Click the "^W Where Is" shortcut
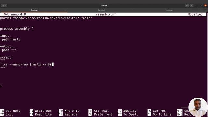This screenshot has height=117, width=208. (69, 111)
